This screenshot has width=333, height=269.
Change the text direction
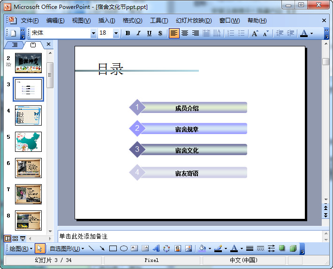pos(217,33)
